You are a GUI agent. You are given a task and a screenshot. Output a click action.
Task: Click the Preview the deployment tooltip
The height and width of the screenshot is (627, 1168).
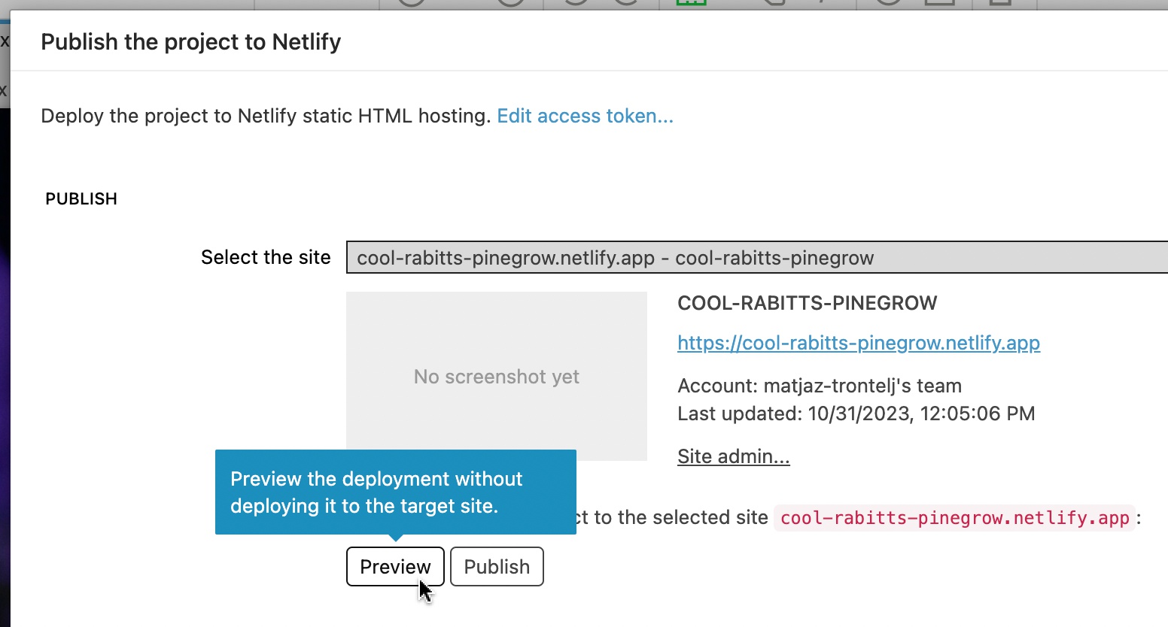[396, 492]
